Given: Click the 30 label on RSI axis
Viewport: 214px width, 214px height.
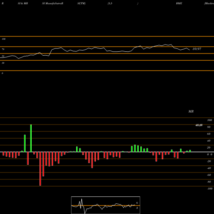Looking at the screenshot, I should (x=3, y=63).
